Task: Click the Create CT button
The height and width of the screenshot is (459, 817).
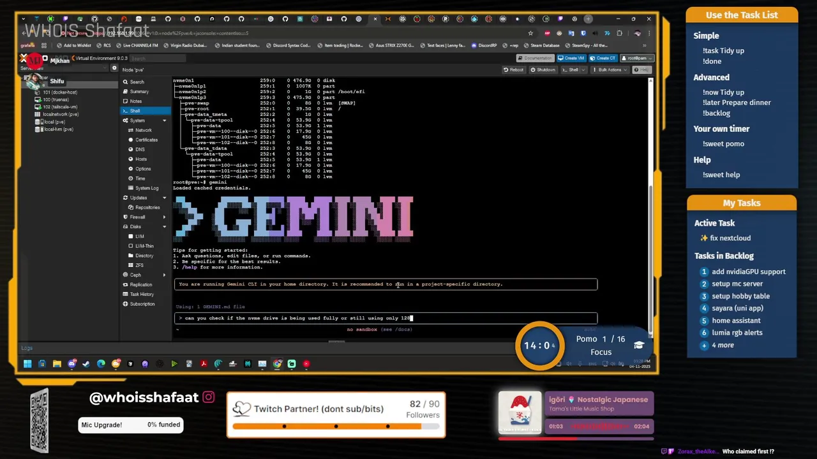Action: pos(603,58)
